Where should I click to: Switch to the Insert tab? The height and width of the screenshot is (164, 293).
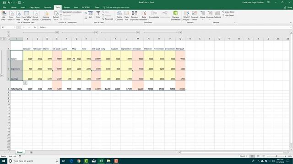pos(23,7)
